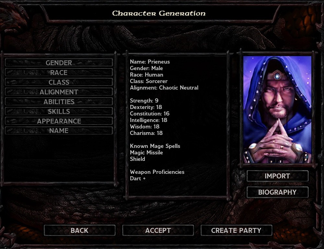The width and height of the screenshot is (324, 249).
Task: Click the CREATE PARTY button
Action: tap(237, 231)
